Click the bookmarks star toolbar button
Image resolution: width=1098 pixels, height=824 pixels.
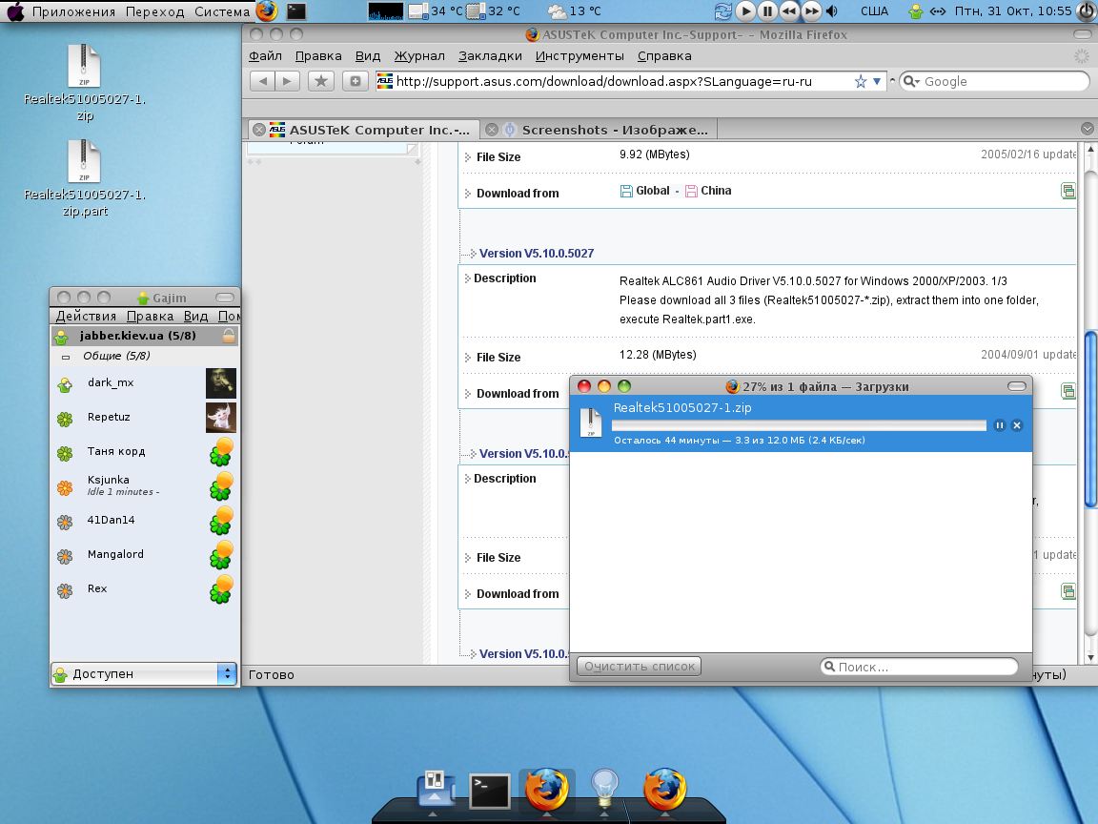[x=320, y=81]
